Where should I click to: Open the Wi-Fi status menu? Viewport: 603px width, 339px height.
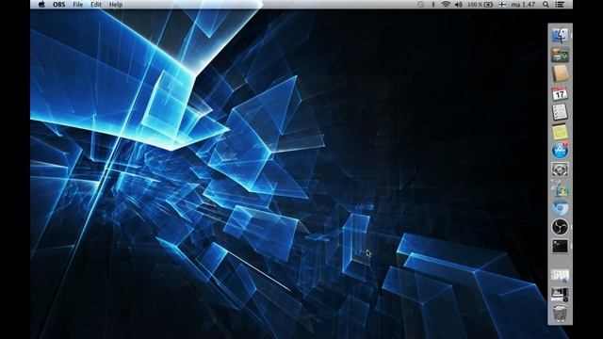coord(446,5)
